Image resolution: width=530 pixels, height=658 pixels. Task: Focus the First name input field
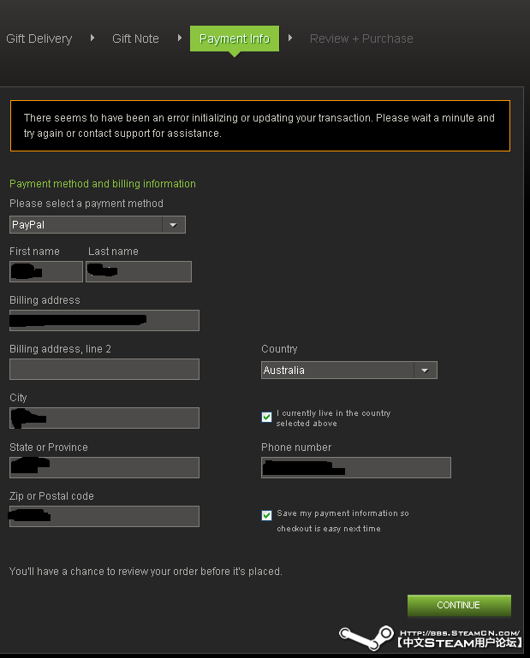[x=46, y=271]
